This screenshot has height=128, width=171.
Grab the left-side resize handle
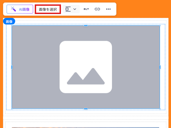pyautogui.click(x=12, y=67)
